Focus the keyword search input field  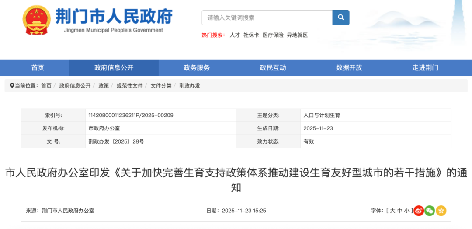[x=267, y=18]
